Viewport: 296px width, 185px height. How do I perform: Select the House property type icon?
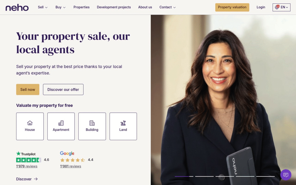pyautogui.click(x=30, y=123)
